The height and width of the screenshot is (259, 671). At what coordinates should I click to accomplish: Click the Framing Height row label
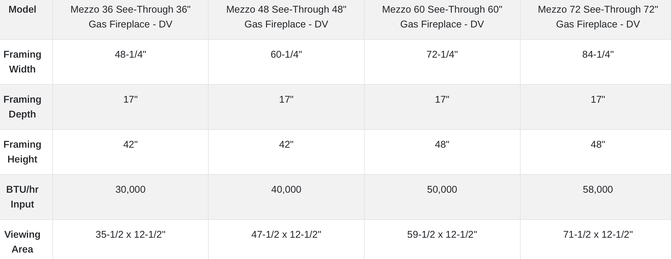tap(22, 152)
